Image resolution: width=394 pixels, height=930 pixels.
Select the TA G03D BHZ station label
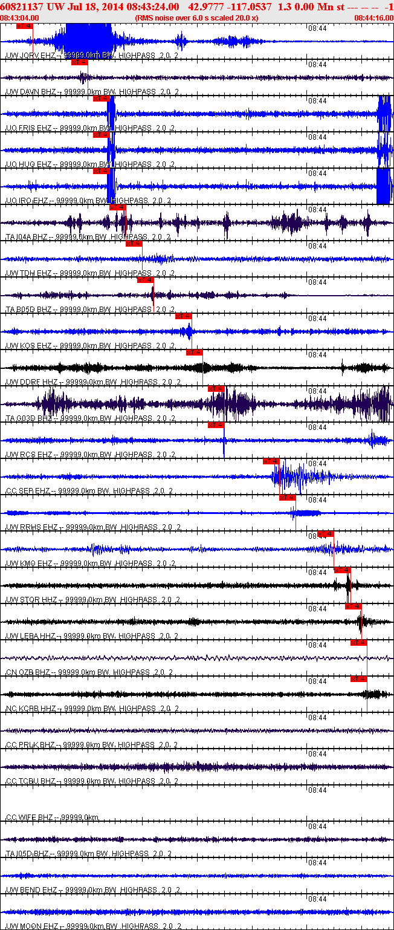[30, 418]
